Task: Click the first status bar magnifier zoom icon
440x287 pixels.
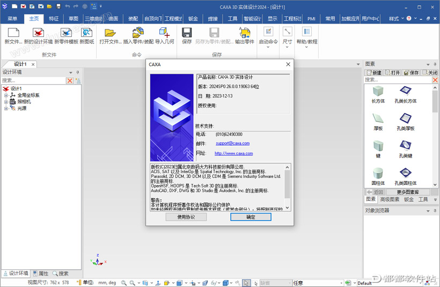Action: tap(124, 283)
